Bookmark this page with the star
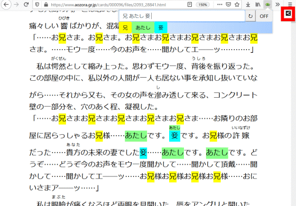296x206 pixels. coord(237,5)
